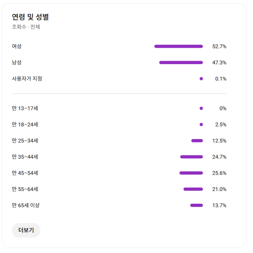The width and height of the screenshot is (253, 253).
Task: Select the 만 35–44세 age label
Action: (x=25, y=157)
